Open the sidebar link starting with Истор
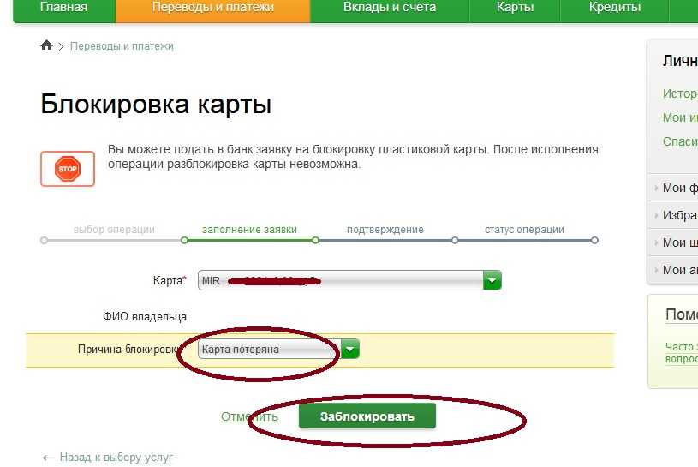The image size is (698, 467). pos(680,94)
